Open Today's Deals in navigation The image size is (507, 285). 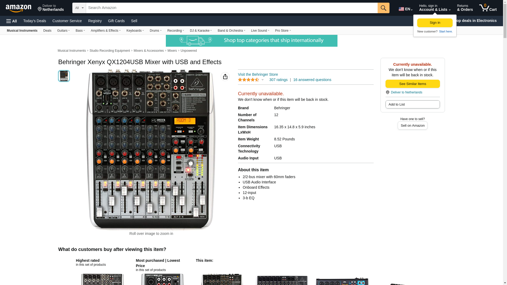point(35,21)
